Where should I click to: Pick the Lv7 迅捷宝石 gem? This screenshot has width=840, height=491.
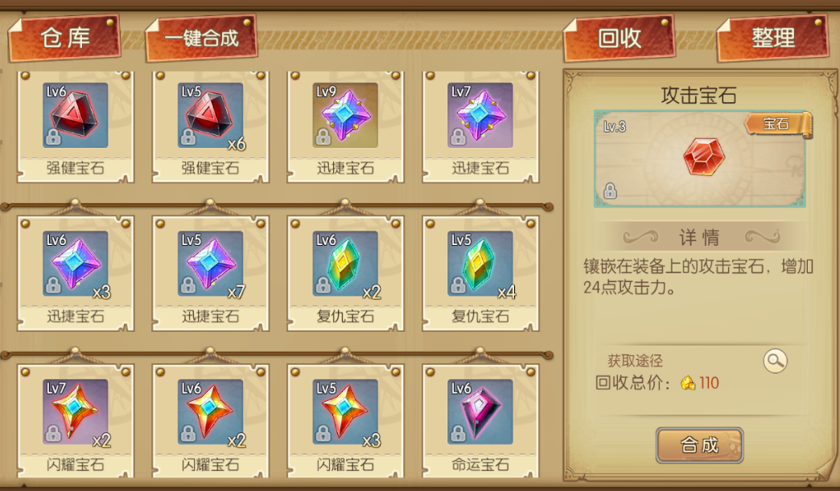[x=480, y=116]
